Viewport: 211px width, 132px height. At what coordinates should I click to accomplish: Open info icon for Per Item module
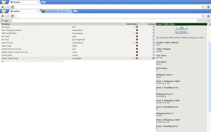(x=154, y=36)
